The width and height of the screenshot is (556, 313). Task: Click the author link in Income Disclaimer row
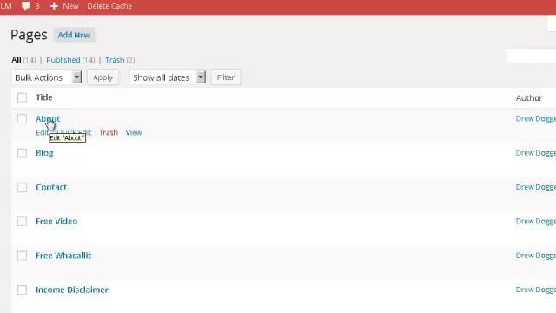(x=536, y=290)
